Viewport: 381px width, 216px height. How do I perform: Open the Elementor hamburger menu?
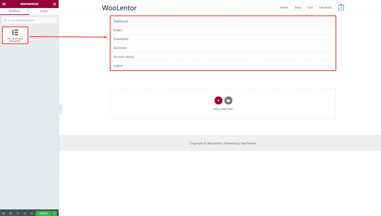click(4, 4)
